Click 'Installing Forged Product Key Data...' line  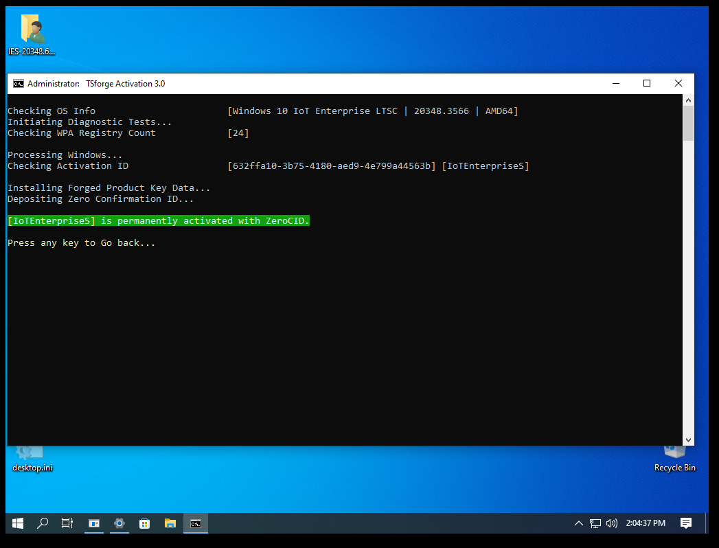pos(109,188)
